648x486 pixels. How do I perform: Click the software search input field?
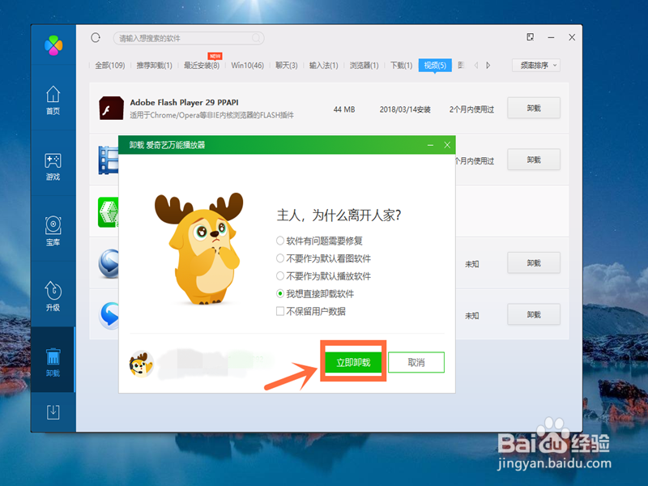[x=189, y=38]
